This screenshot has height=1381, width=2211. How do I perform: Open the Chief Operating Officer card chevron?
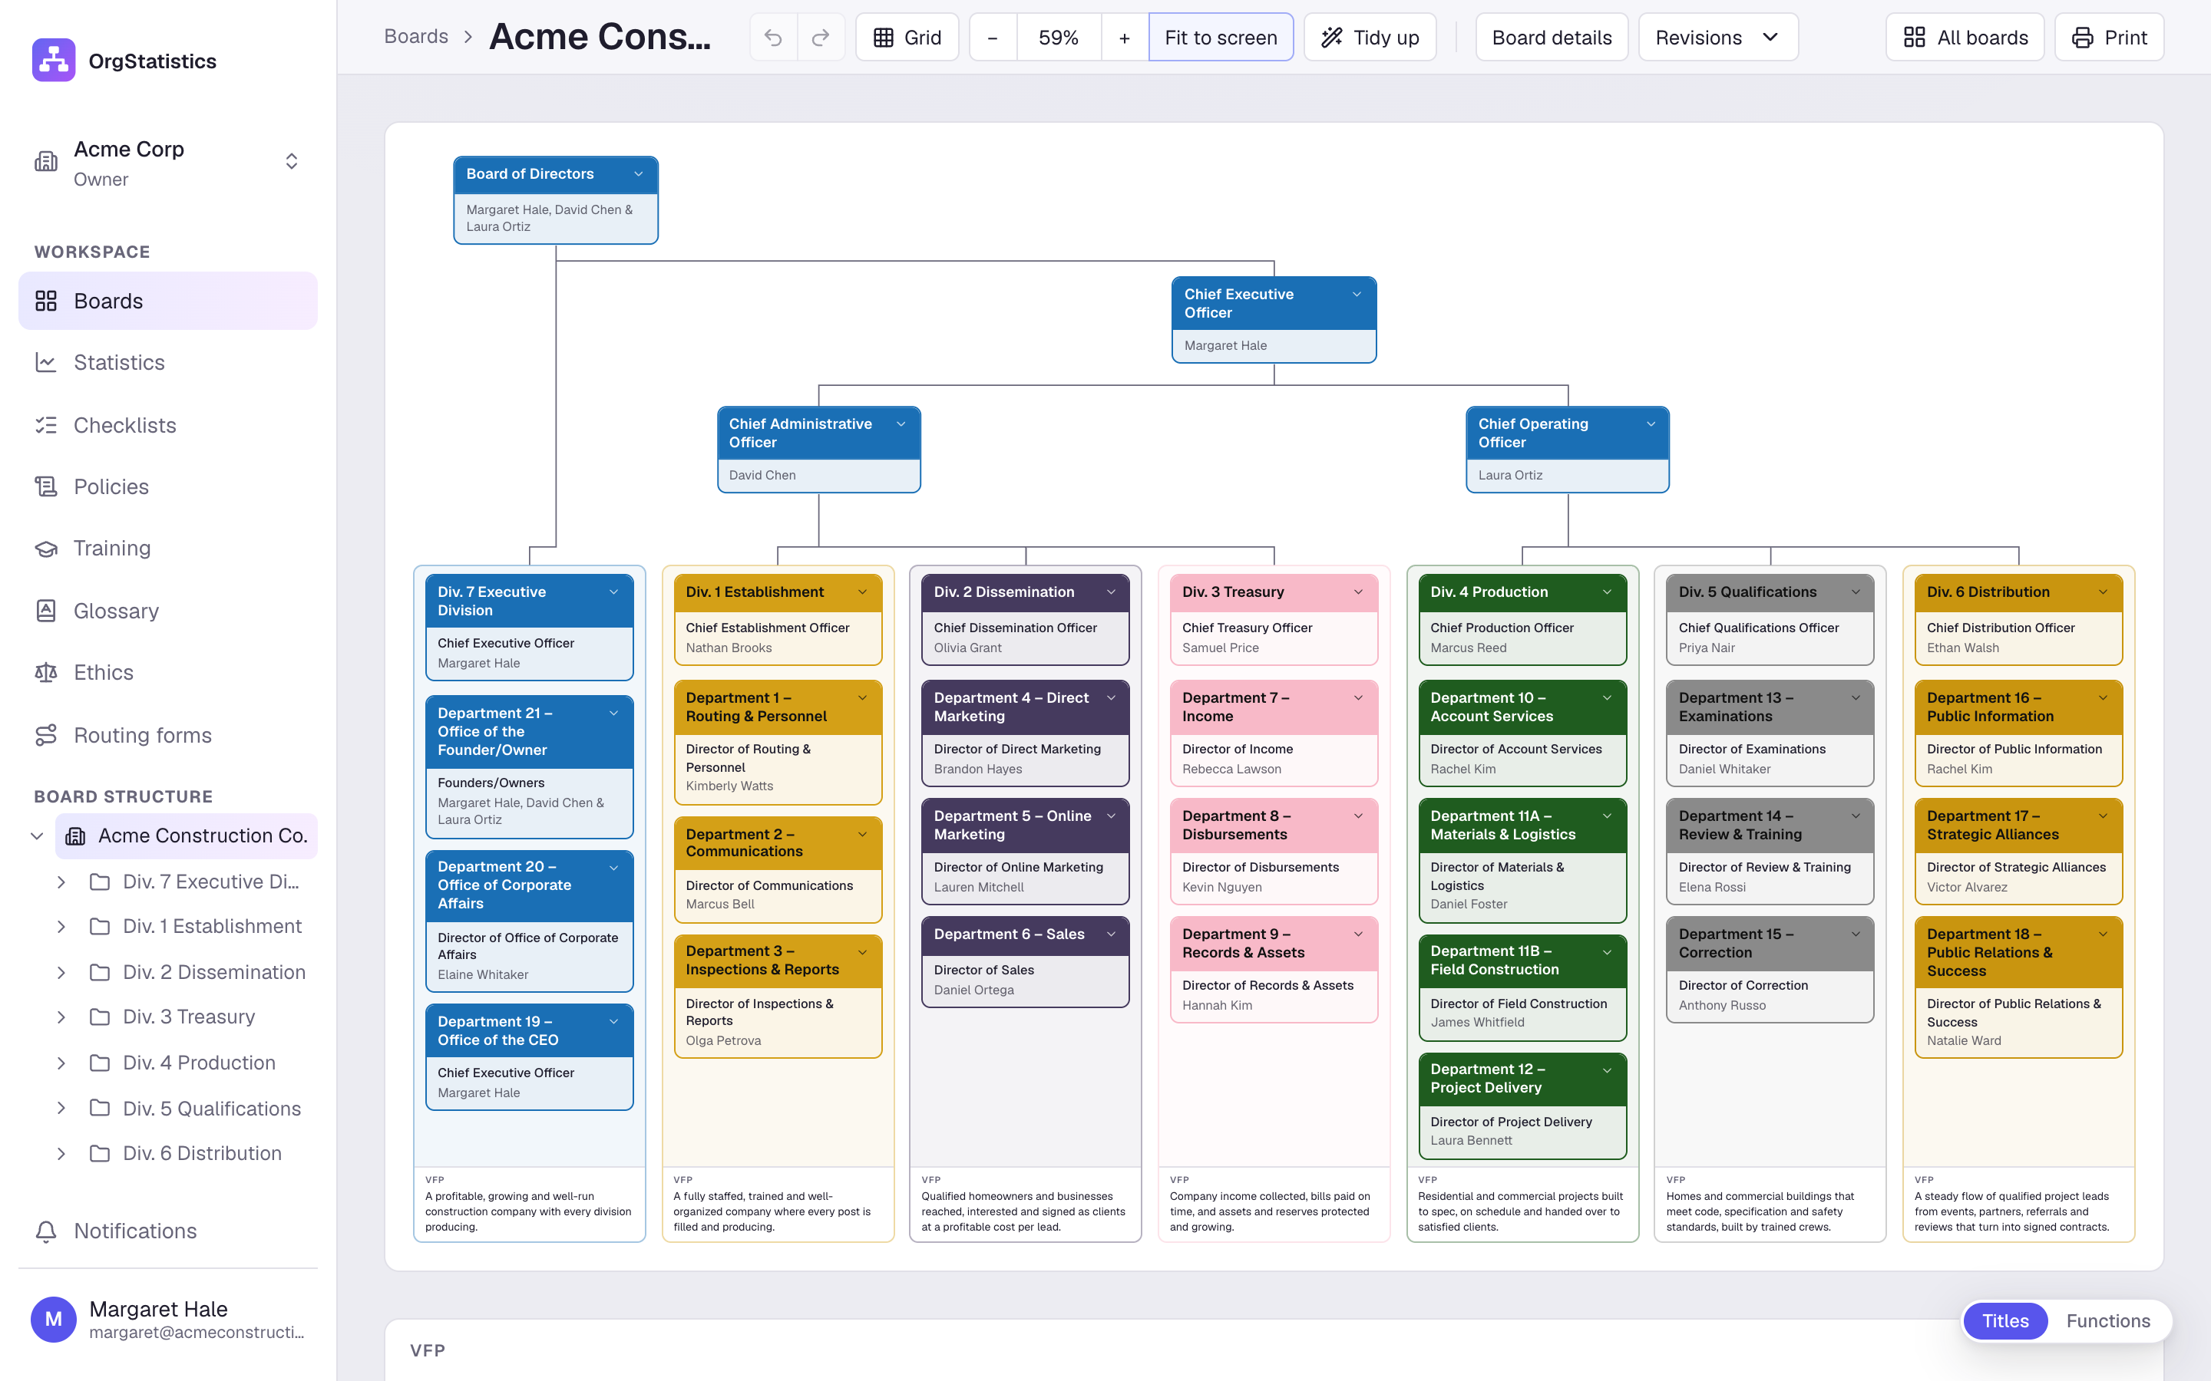pos(1651,424)
